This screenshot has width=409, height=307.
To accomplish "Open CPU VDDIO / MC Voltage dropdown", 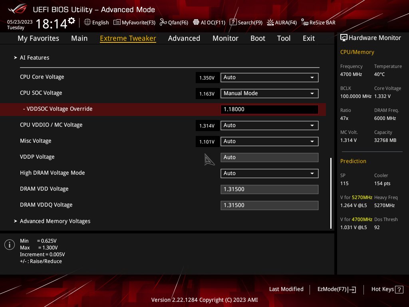I will click(269, 126).
